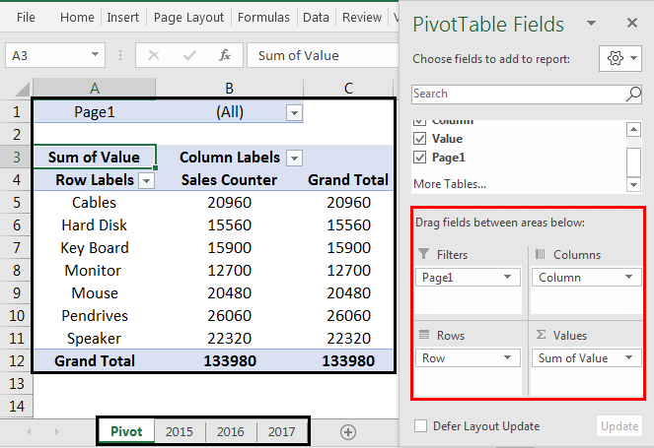This screenshot has height=448, width=654.
Task: Click the Insert Function fx icon
Action: tap(225, 55)
